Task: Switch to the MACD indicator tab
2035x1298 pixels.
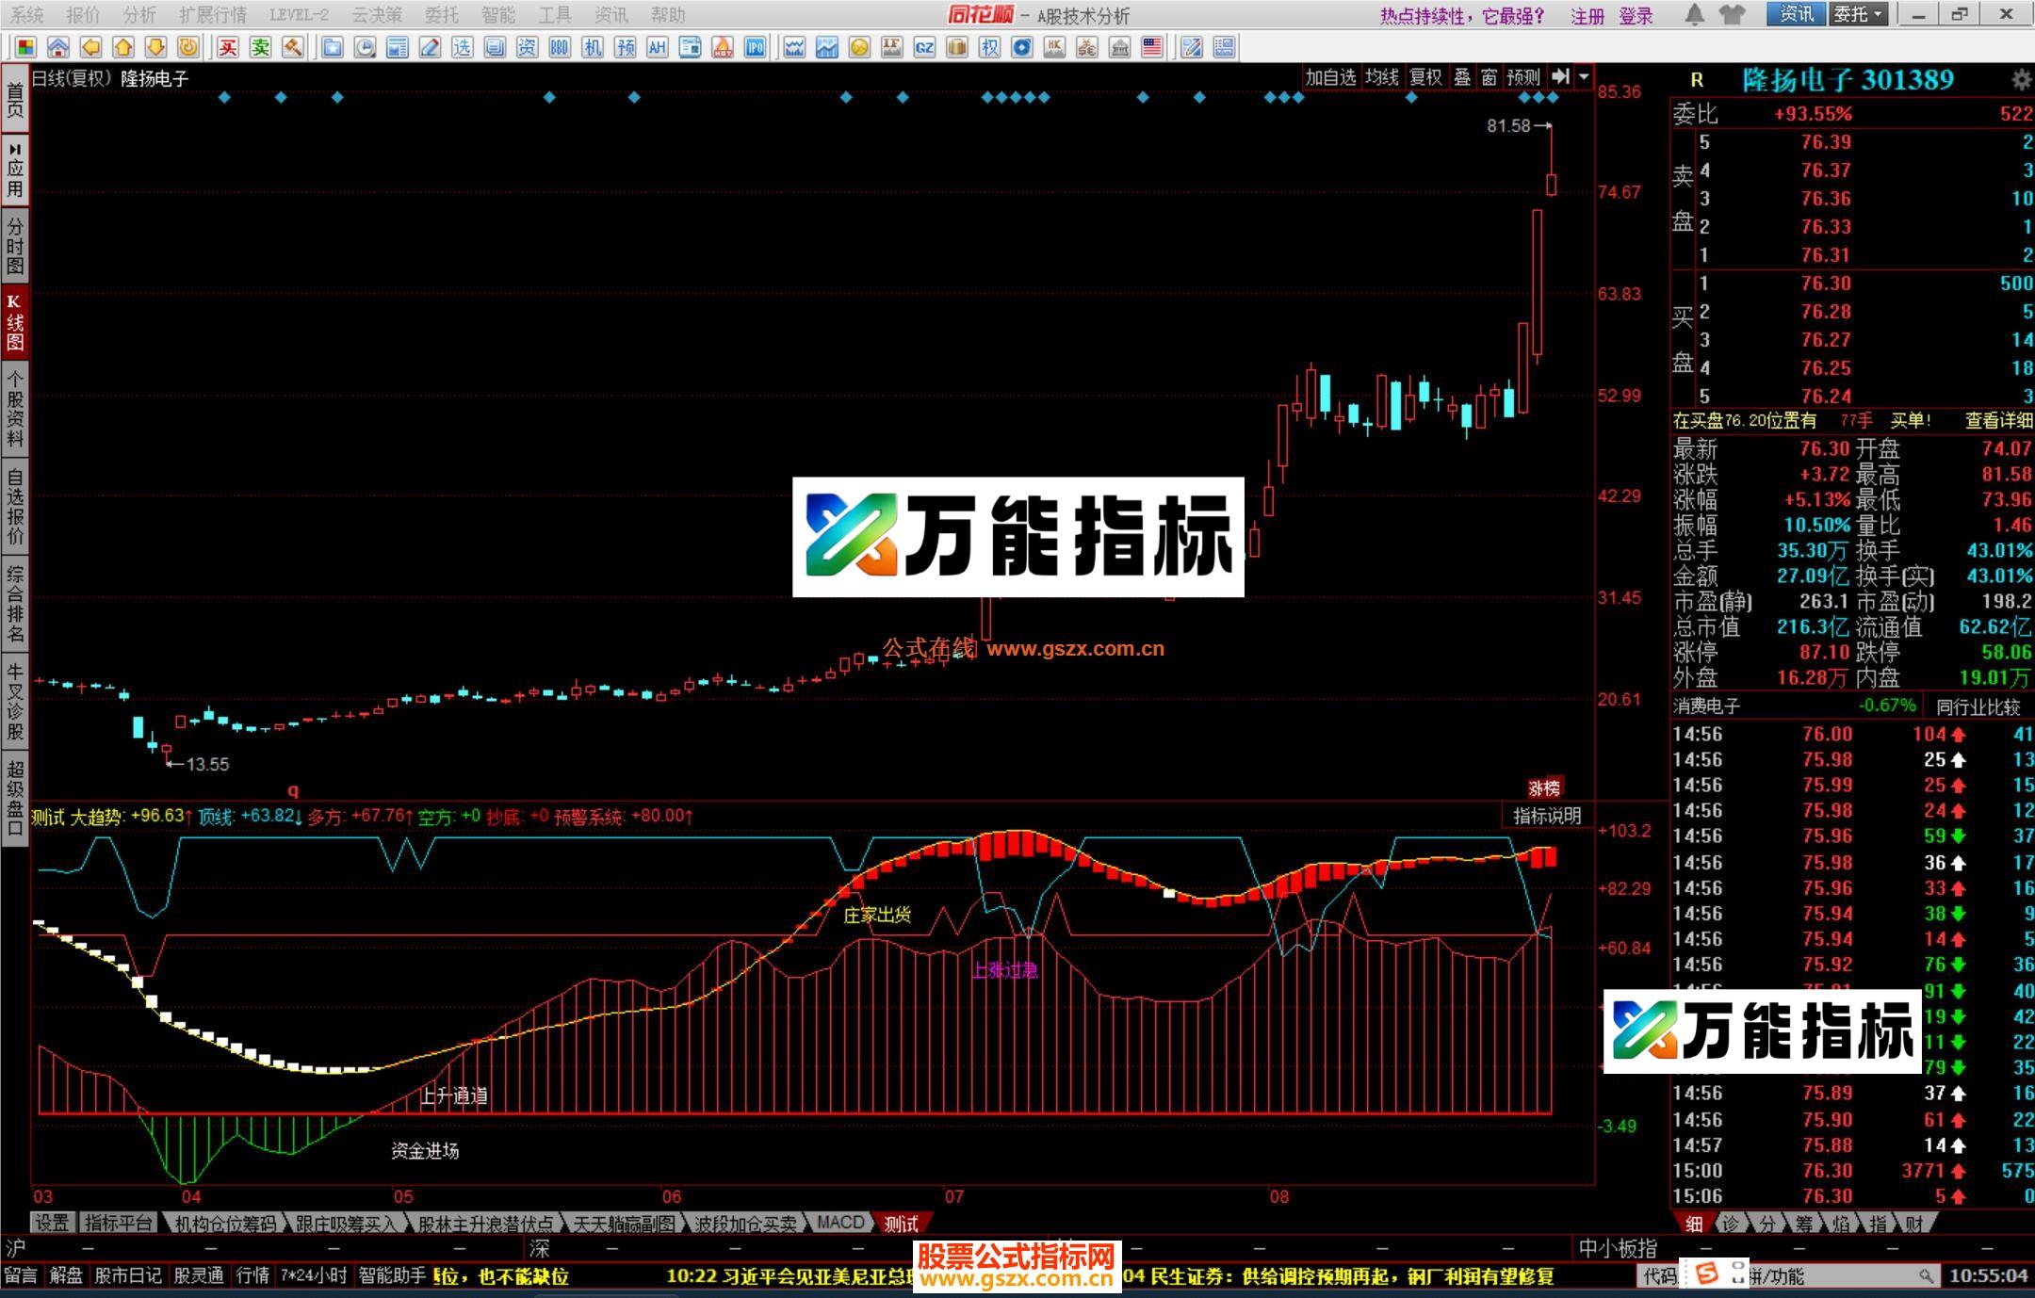Action: pos(839,1222)
